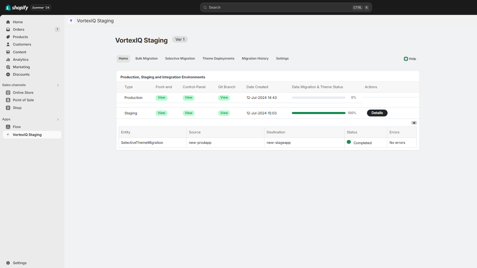The height and width of the screenshot is (268, 477).
Task: Open Settings gear at sidebar bottom
Action: tap(8, 263)
